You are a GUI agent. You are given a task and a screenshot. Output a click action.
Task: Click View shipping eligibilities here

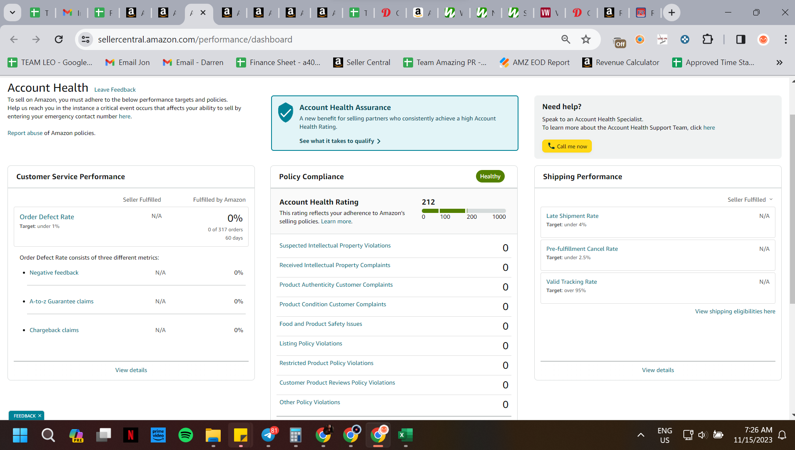[x=735, y=311]
